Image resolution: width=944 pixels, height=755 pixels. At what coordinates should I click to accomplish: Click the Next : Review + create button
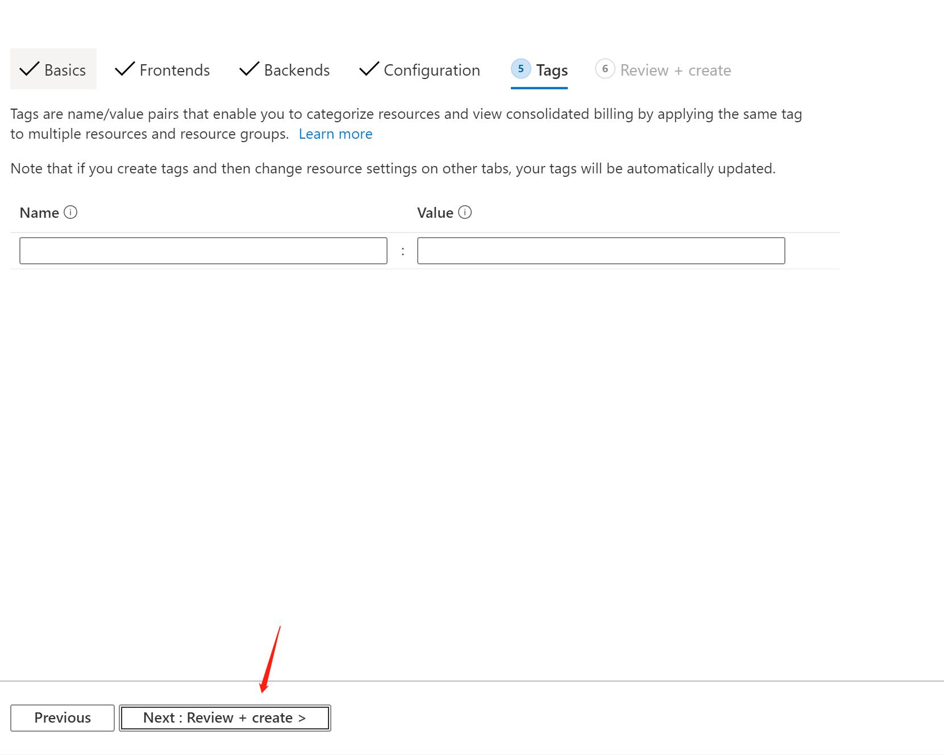coord(225,717)
